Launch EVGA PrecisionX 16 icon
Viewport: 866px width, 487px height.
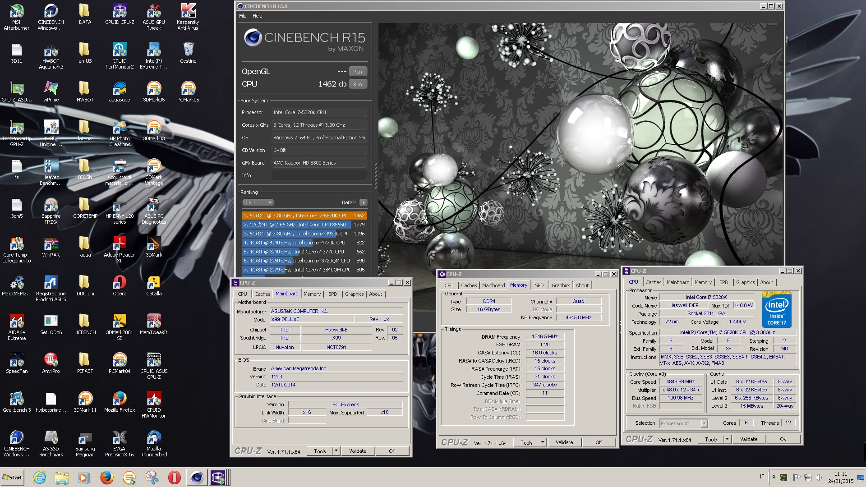click(120, 443)
